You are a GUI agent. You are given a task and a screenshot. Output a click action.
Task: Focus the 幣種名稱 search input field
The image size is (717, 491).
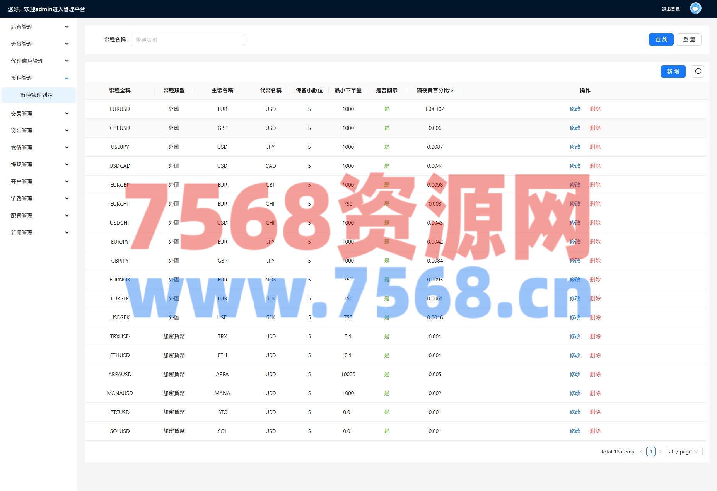[188, 40]
